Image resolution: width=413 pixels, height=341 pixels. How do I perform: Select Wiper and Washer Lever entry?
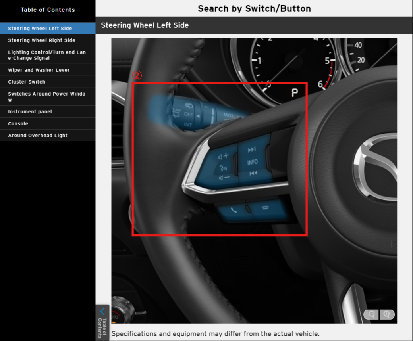[39, 70]
